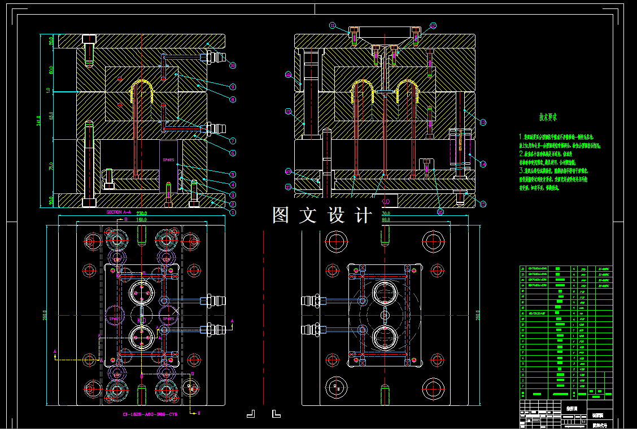Click part balloon number 19
The width and height of the screenshot is (637, 429).
pos(288,187)
